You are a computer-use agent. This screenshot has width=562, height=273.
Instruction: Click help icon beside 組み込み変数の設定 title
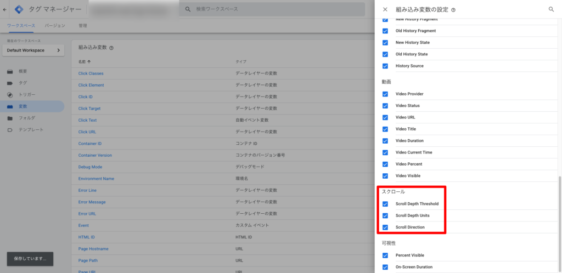(453, 10)
